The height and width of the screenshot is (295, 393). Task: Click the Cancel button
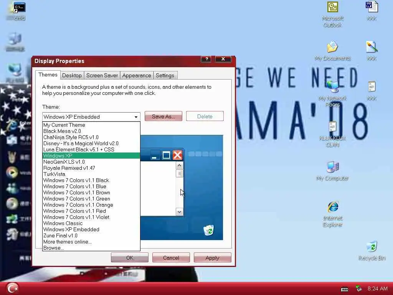[x=171, y=258]
